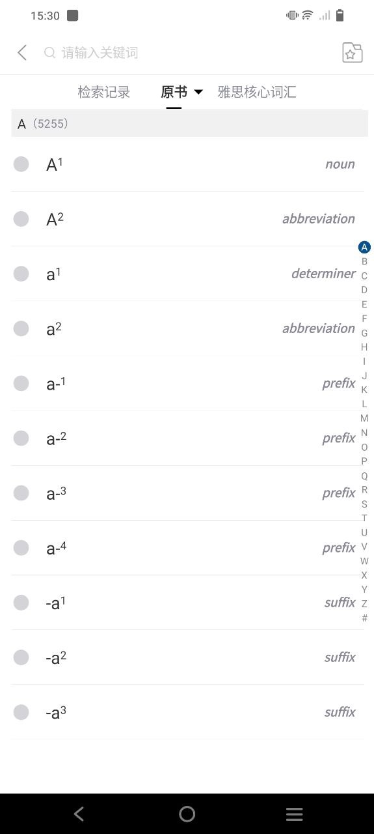Switch to the 雅思核心词汇 tab
This screenshot has width=374, height=834.
click(x=257, y=92)
